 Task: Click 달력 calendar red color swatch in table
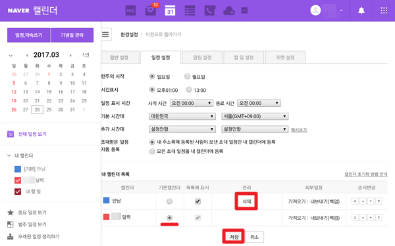pyautogui.click(x=106, y=216)
